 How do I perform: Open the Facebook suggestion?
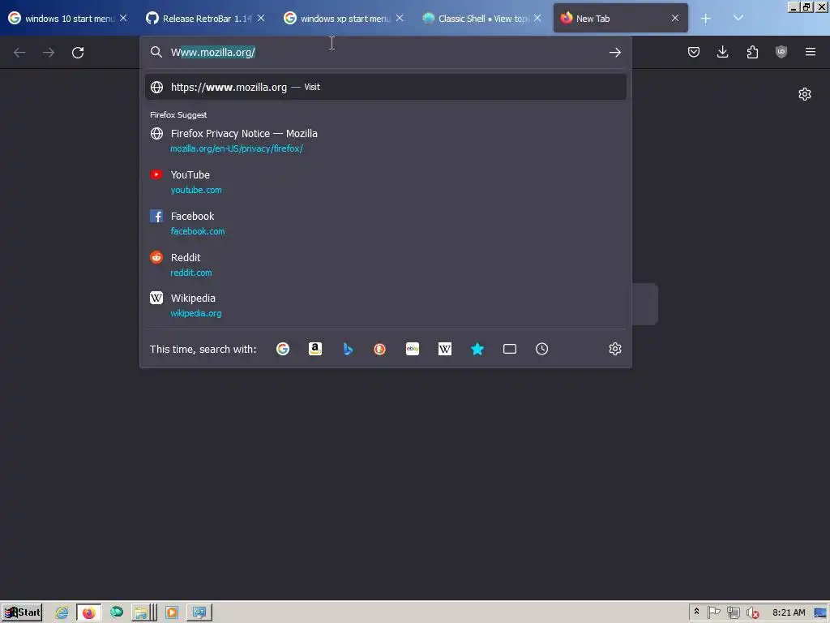[x=385, y=223]
